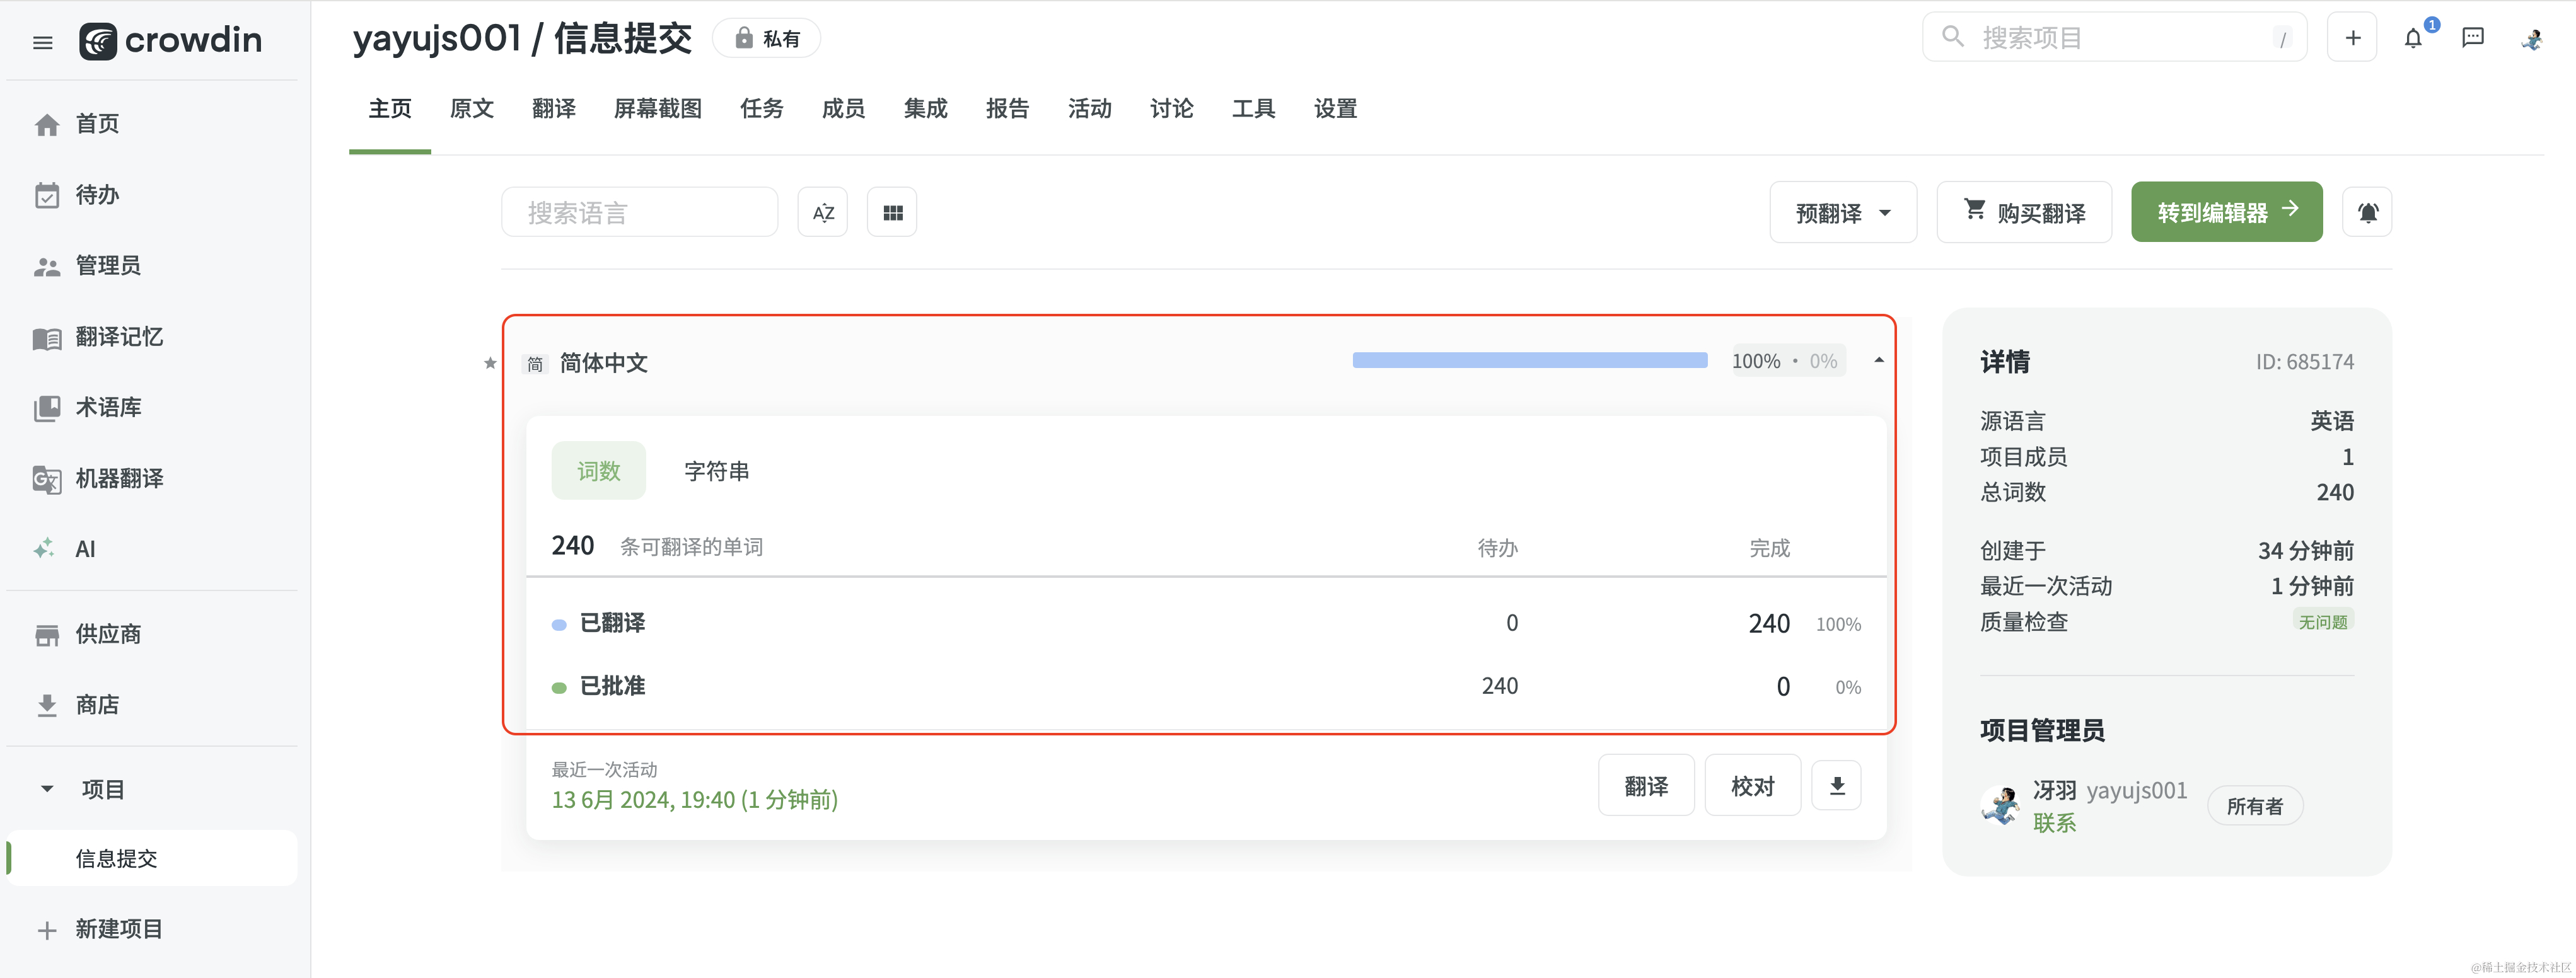The image size is (2576, 978).
Task: Collapse the 项目 section in the sidebar
Action: (x=47, y=788)
